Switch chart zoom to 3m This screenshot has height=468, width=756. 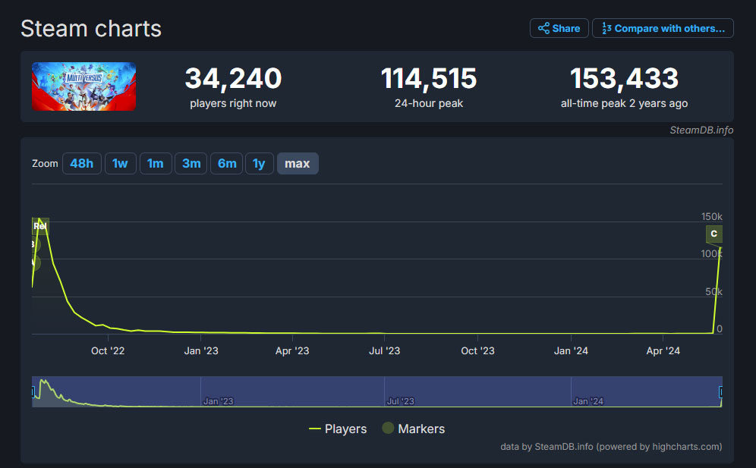191,163
